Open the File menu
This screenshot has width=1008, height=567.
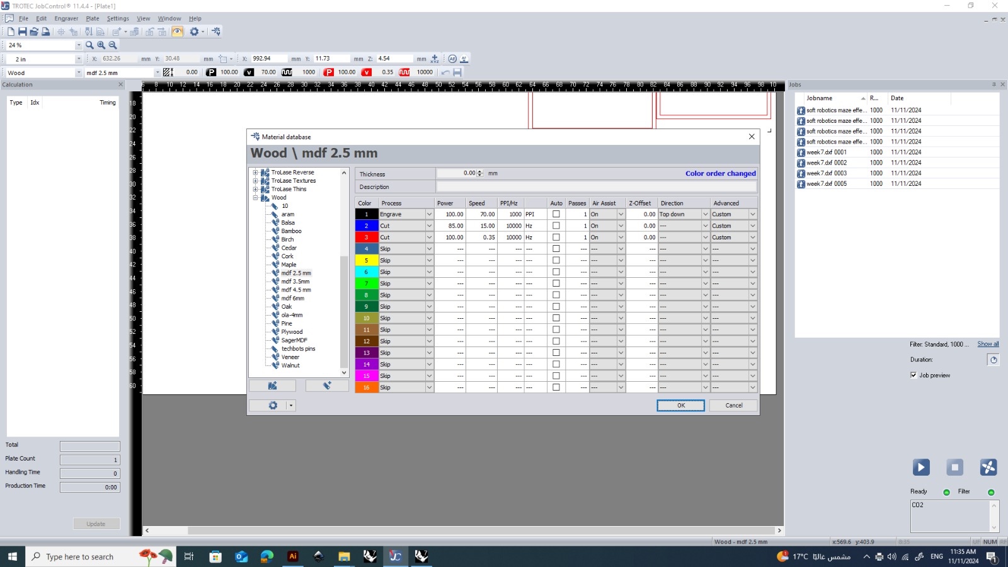click(23, 18)
